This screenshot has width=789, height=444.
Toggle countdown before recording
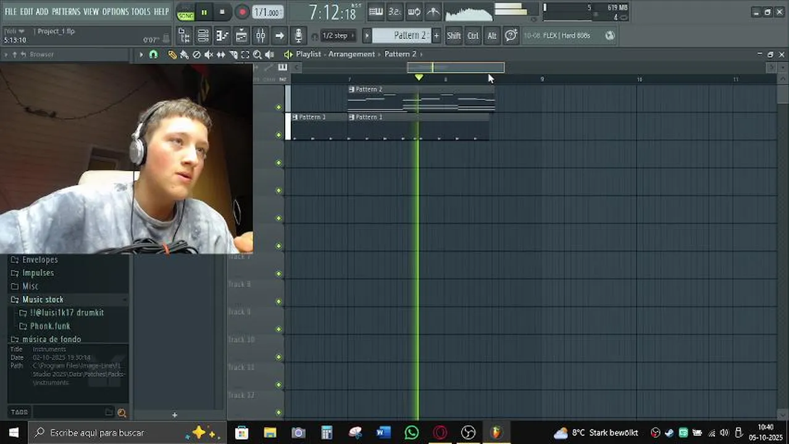tap(394, 12)
